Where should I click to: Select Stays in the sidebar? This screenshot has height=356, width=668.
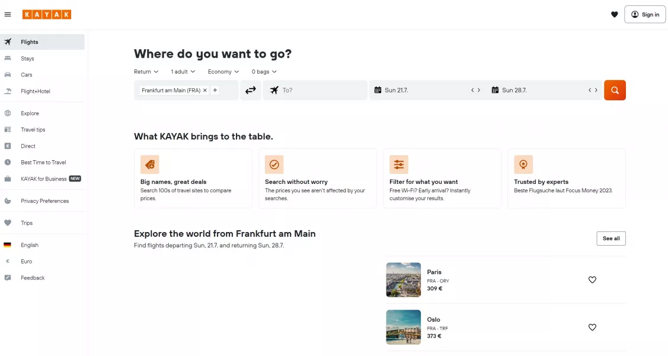click(42, 58)
